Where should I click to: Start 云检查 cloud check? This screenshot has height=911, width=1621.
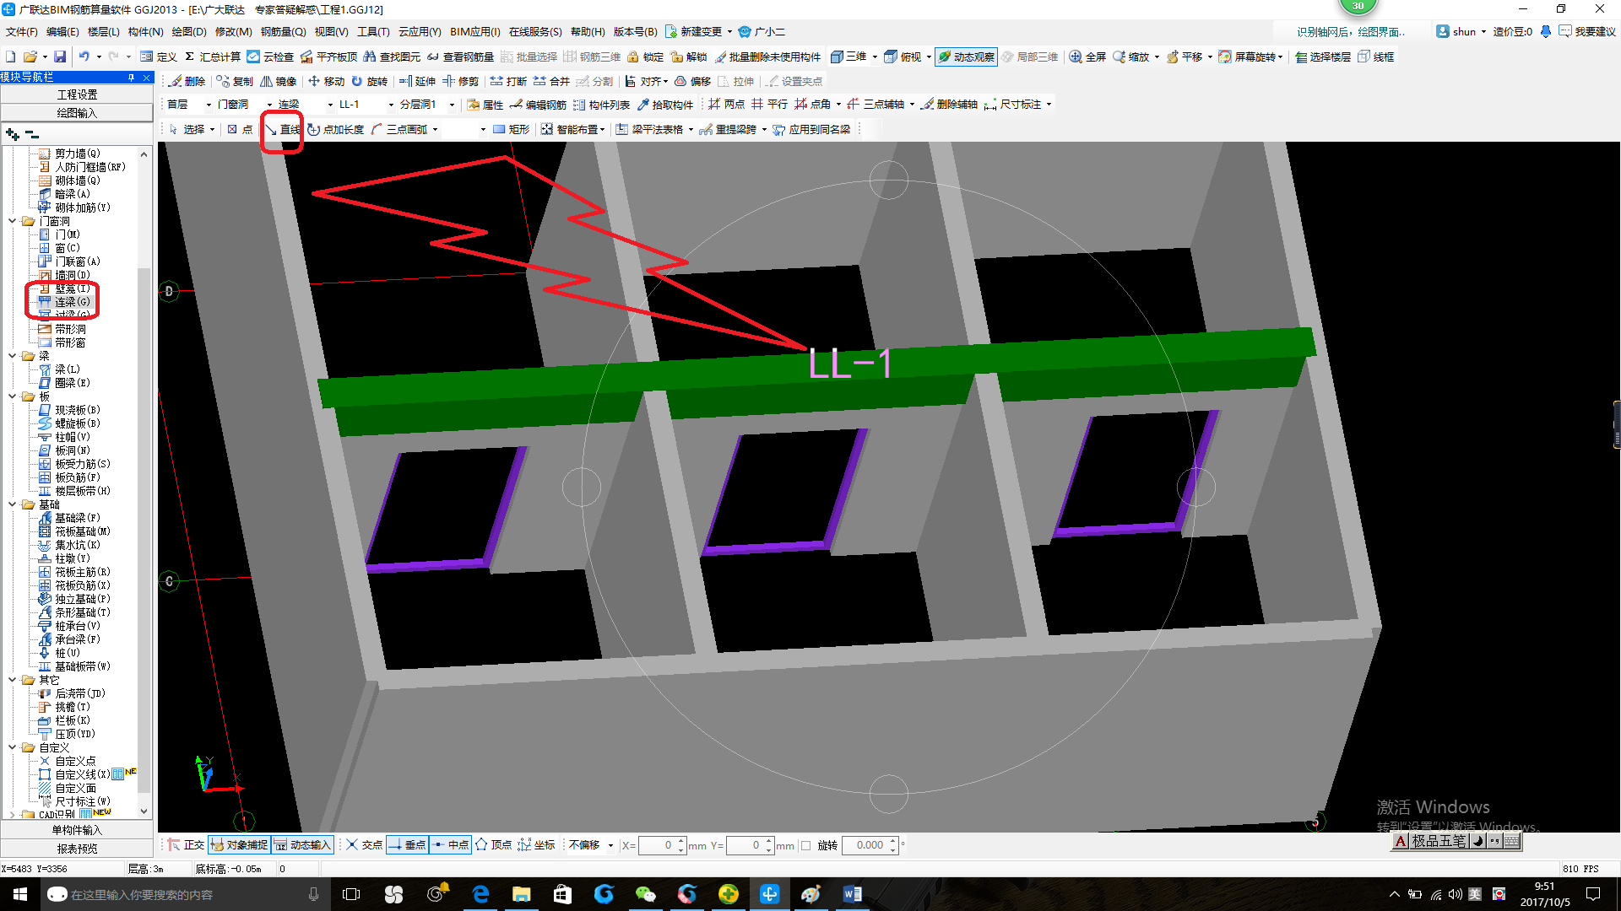pos(270,57)
